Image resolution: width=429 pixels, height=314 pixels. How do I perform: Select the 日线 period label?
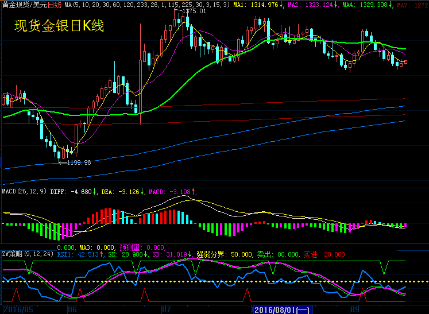53,5
